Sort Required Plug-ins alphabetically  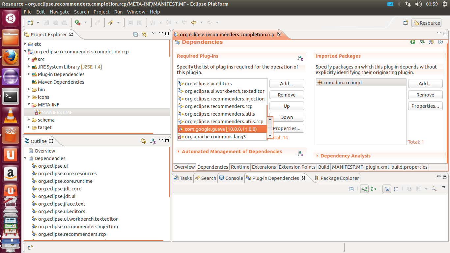(x=300, y=58)
